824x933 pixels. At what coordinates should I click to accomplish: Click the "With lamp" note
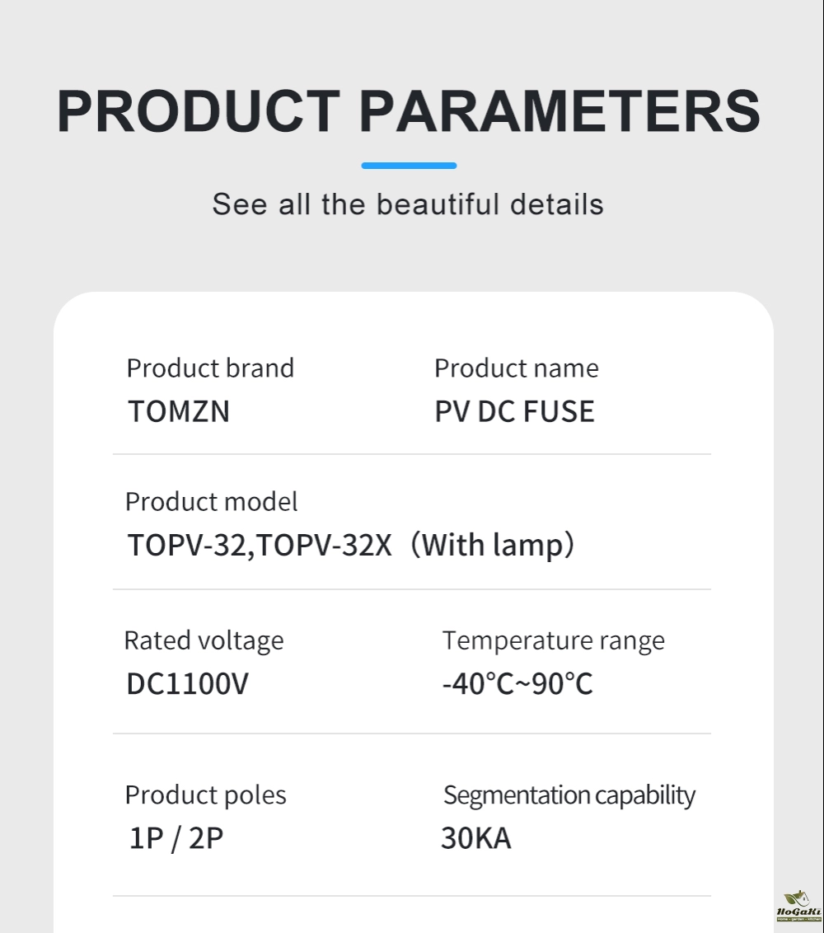tap(492, 545)
